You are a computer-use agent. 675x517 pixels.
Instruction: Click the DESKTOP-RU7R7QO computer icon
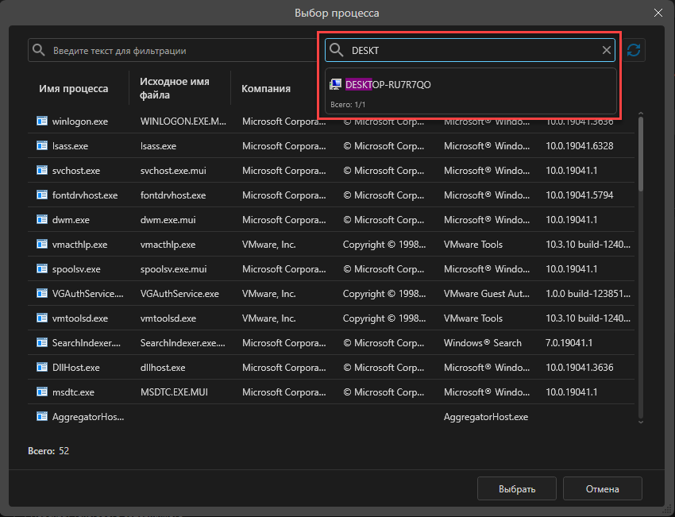[336, 84]
